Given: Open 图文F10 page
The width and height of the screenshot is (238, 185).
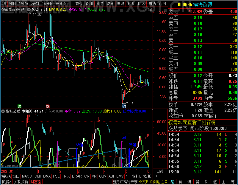Looking at the screenshot, I should point(145,182).
